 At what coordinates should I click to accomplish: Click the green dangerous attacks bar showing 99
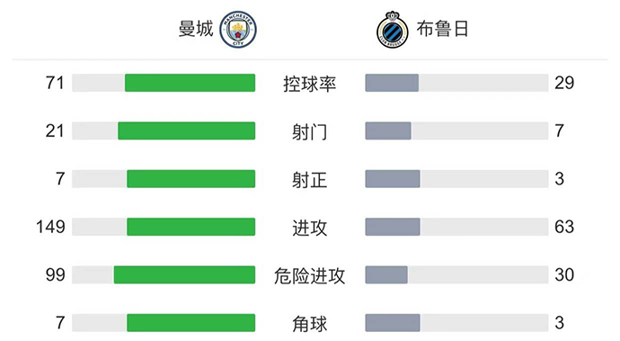click(x=185, y=274)
